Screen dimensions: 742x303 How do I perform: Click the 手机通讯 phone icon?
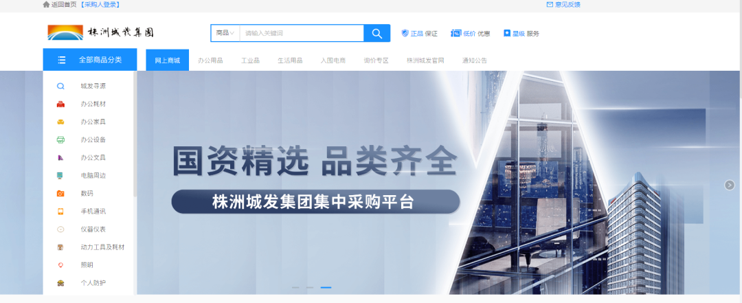tap(60, 212)
